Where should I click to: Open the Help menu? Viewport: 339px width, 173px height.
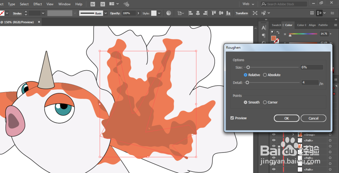click(x=79, y=4)
